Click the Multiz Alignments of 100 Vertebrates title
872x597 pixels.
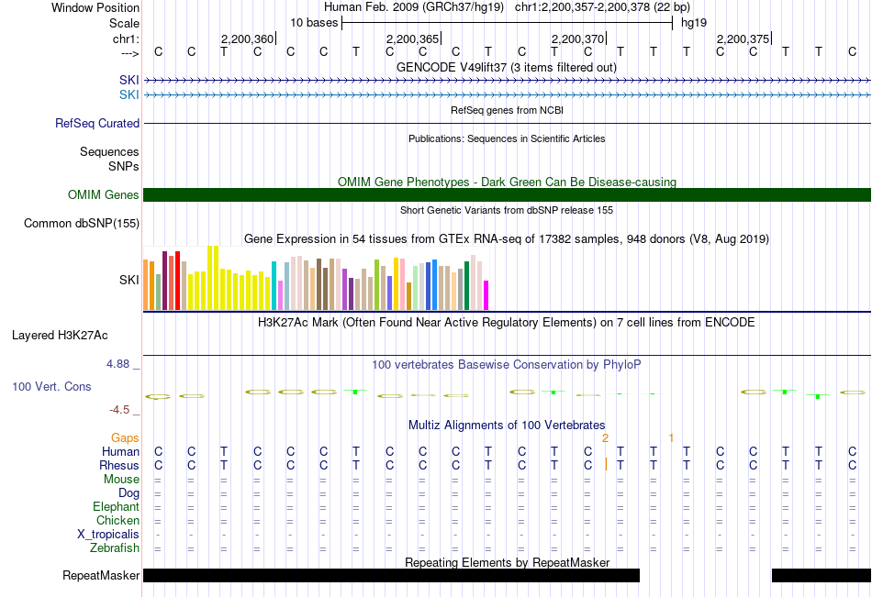tap(507, 426)
